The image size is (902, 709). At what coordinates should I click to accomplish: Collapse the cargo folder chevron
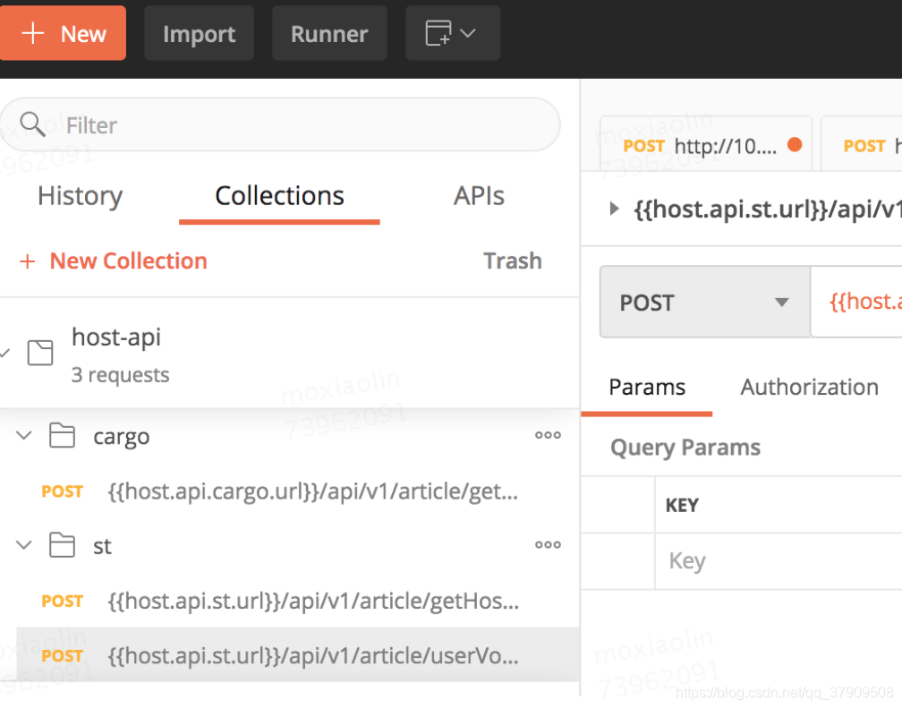pos(23,435)
